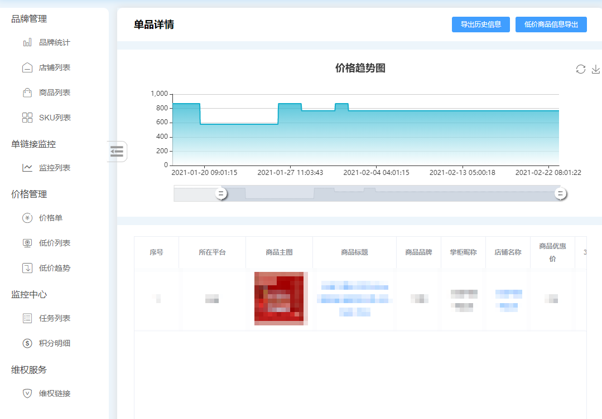Open 监控列表 using the line chart icon

tap(27, 168)
